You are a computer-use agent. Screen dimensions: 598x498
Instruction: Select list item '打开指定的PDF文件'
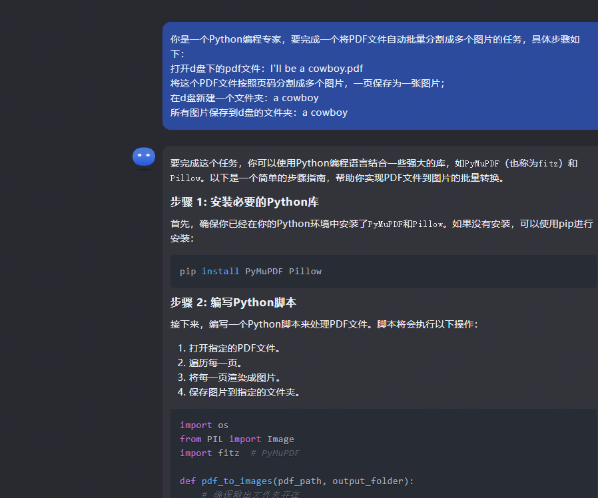tap(238, 347)
